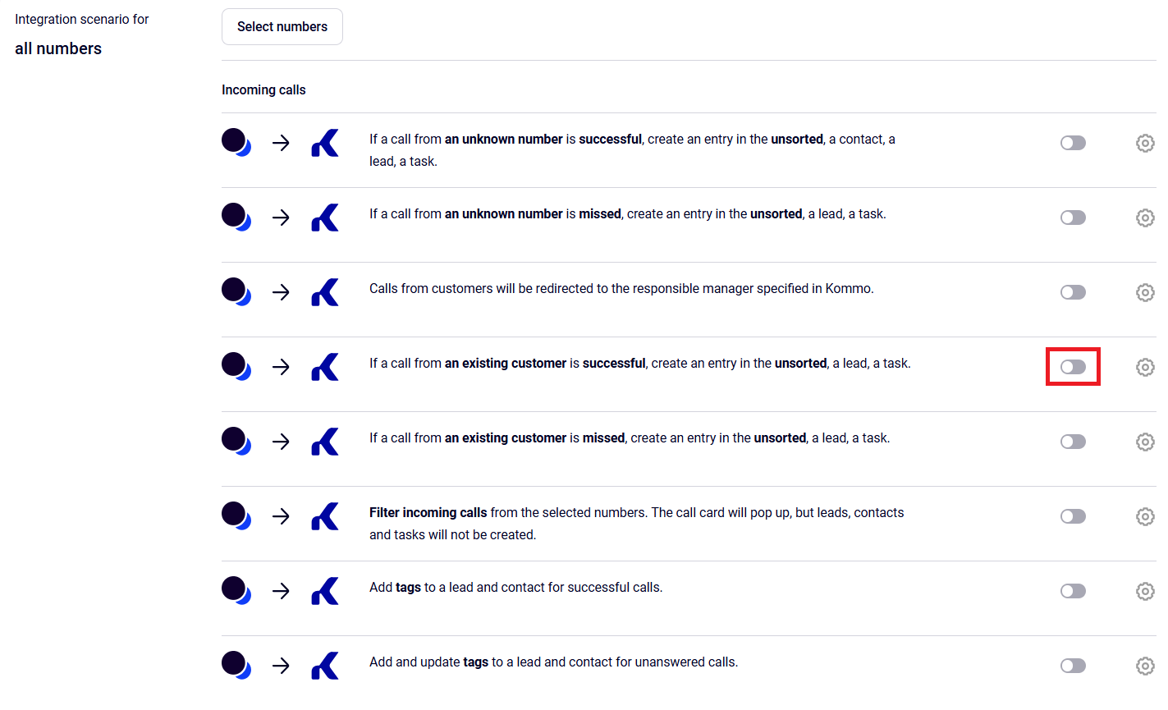1168x710 pixels.
Task: Enable unknown number successful call scenario
Action: (1073, 143)
